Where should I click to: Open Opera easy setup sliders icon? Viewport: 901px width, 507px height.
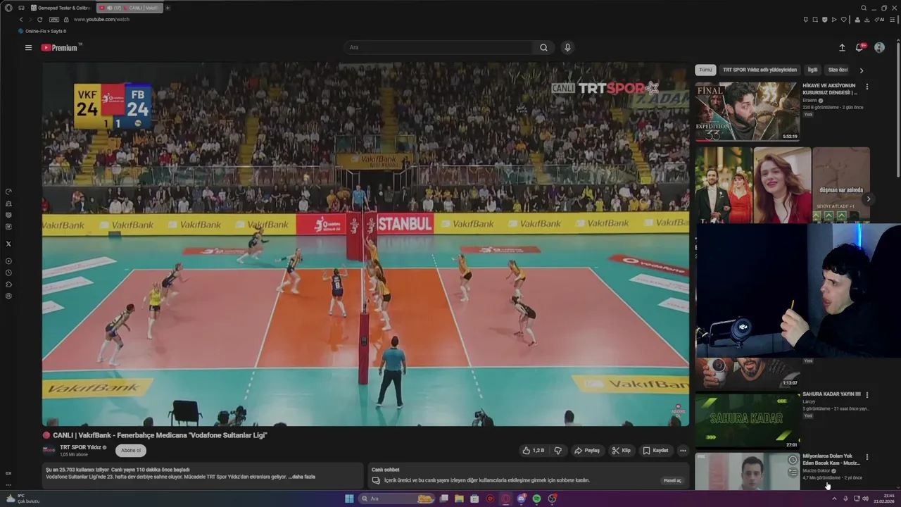[x=894, y=19]
